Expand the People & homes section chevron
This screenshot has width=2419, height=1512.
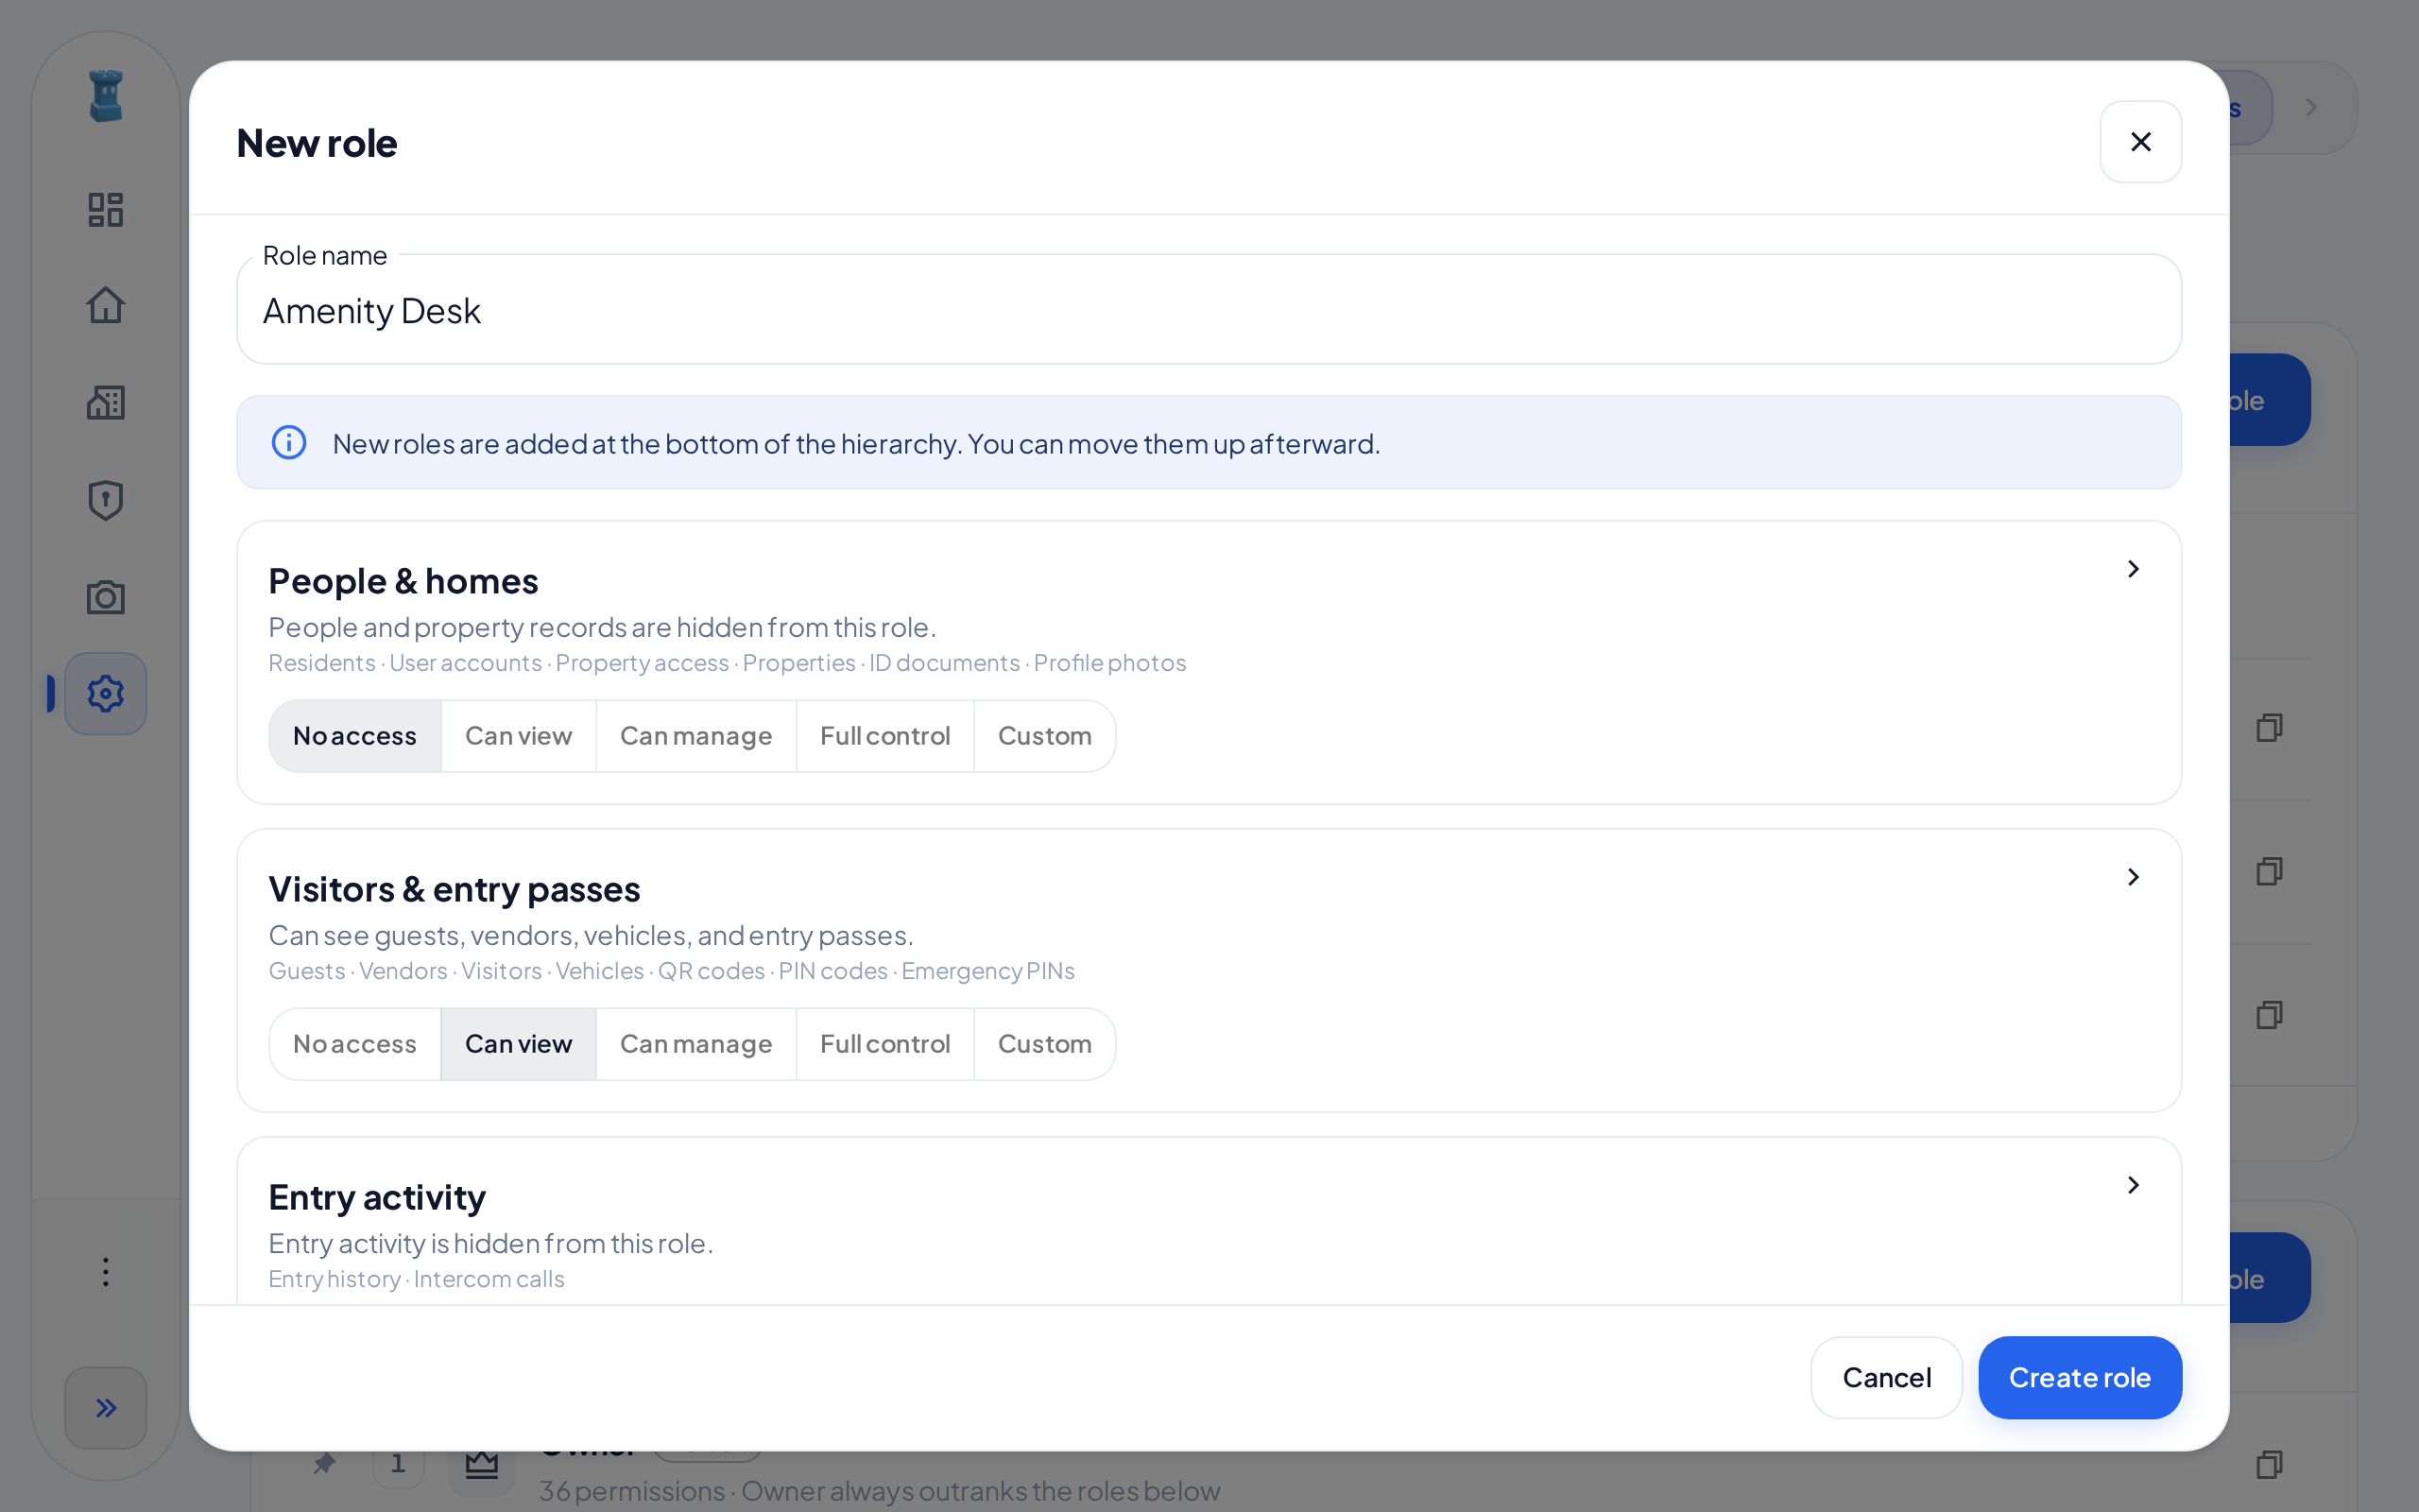click(x=2133, y=569)
